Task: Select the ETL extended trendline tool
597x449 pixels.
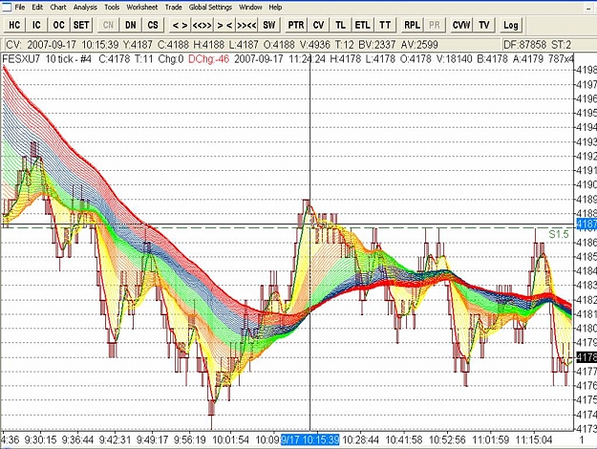Action: [362, 25]
